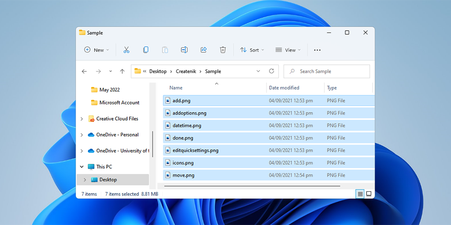451x225 pixels.
Task: Select the editquicksettings.png file name
Action: point(195,150)
